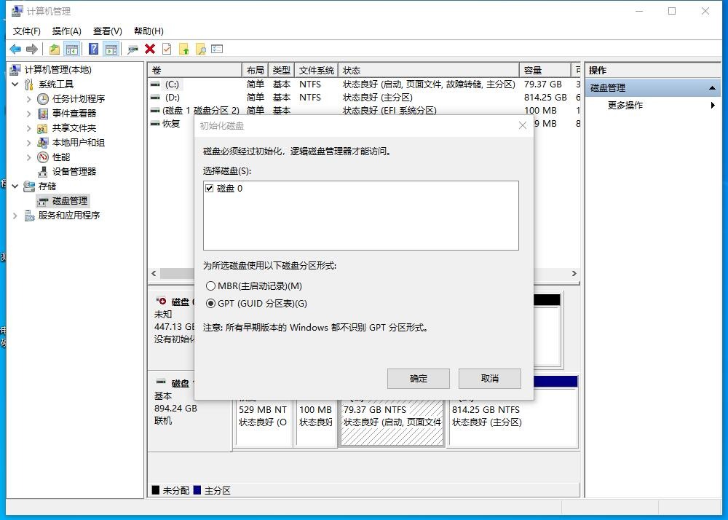
Task: Toggle the Show/Hide Action Pane toolbar icon
Action: pyautogui.click(x=111, y=49)
